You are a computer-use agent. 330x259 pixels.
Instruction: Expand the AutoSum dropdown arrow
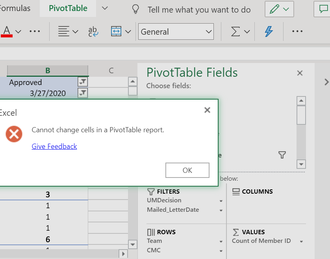click(x=247, y=32)
